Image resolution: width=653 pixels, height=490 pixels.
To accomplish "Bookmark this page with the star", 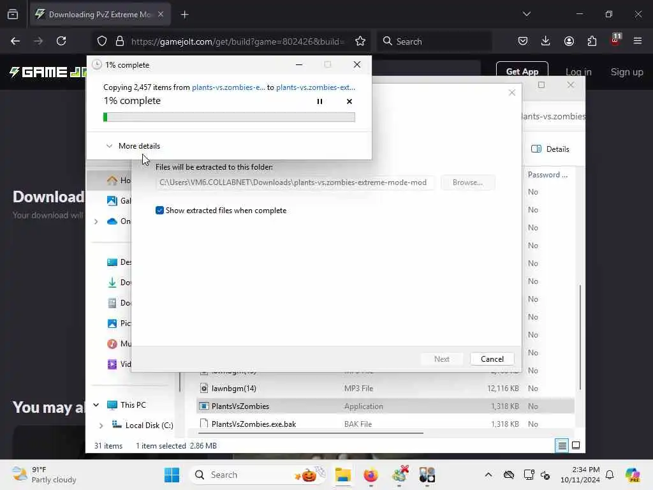I will pos(360,41).
